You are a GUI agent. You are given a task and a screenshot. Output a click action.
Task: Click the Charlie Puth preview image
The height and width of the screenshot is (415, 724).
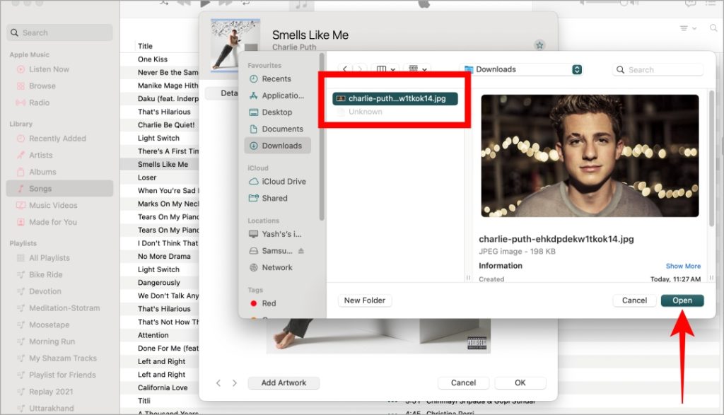[590, 156]
